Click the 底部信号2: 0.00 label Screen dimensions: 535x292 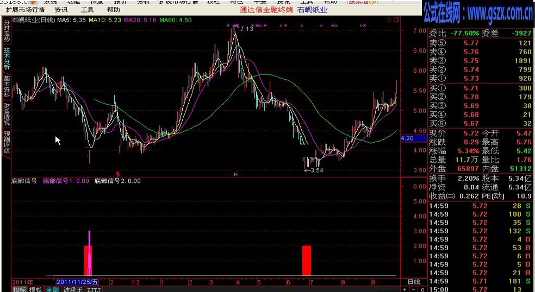click(117, 181)
